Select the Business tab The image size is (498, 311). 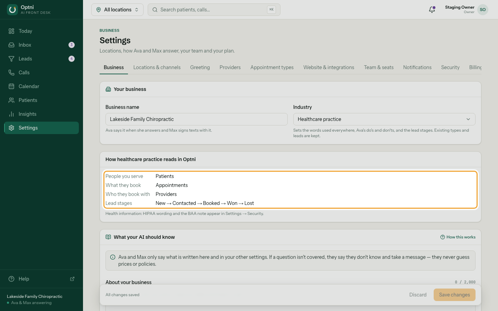(114, 67)
